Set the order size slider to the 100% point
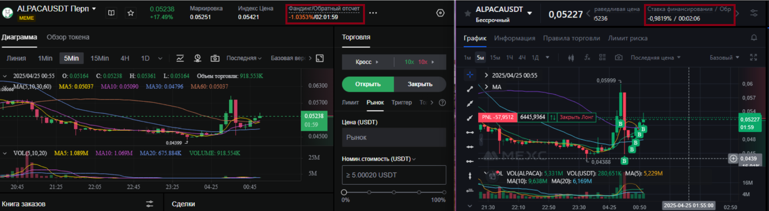 pyautogui.click(x=444, y=192)
